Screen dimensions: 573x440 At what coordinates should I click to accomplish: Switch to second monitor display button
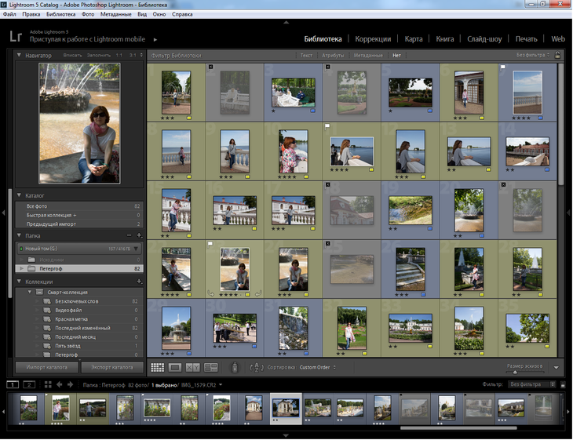(29, 385)
